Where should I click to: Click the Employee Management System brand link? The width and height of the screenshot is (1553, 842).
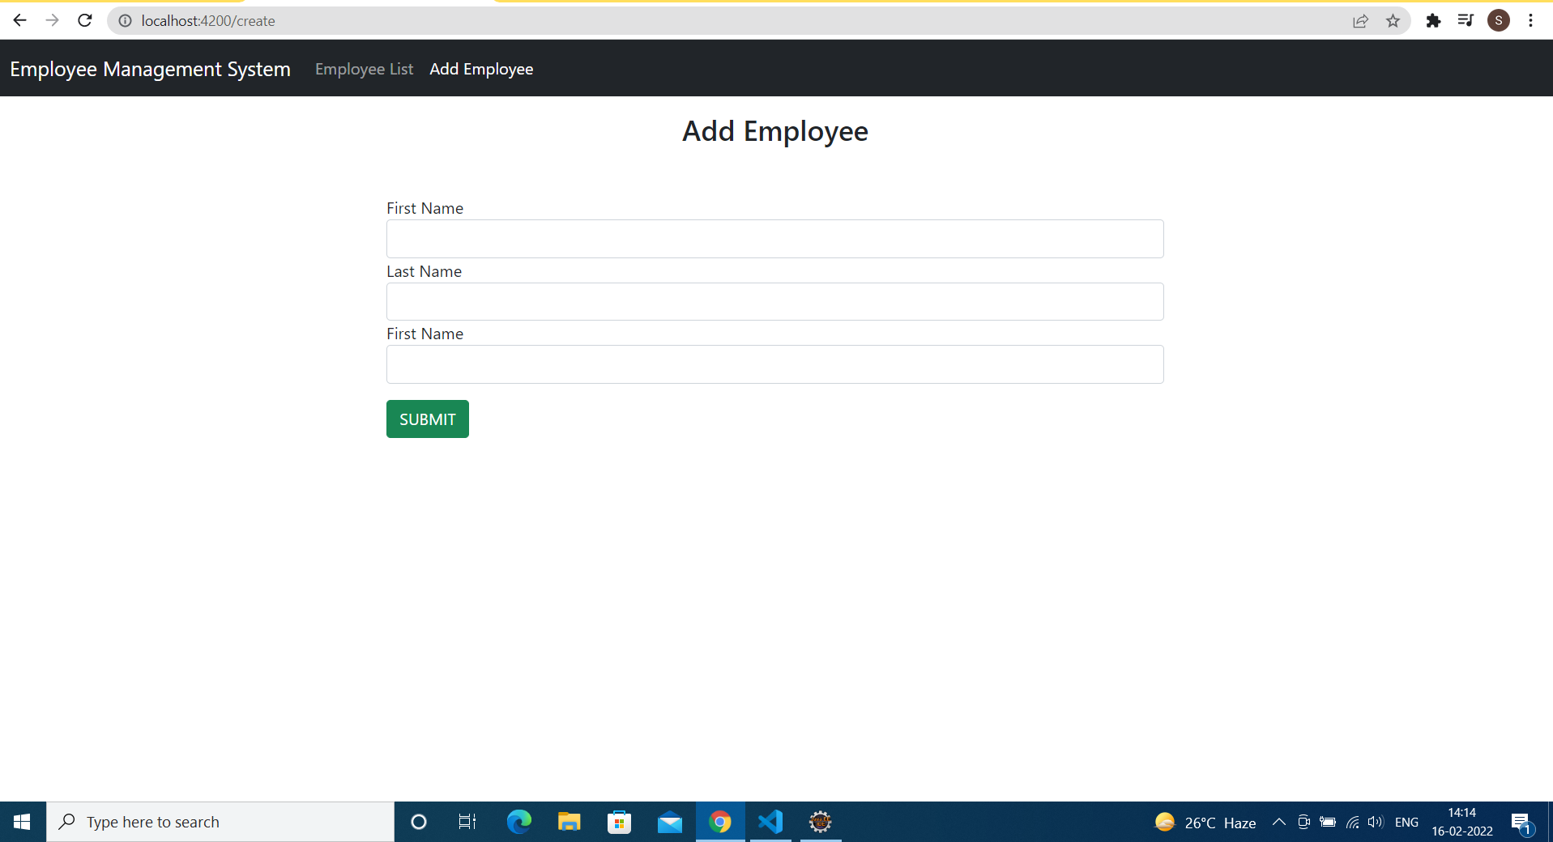tap(150, 69)
